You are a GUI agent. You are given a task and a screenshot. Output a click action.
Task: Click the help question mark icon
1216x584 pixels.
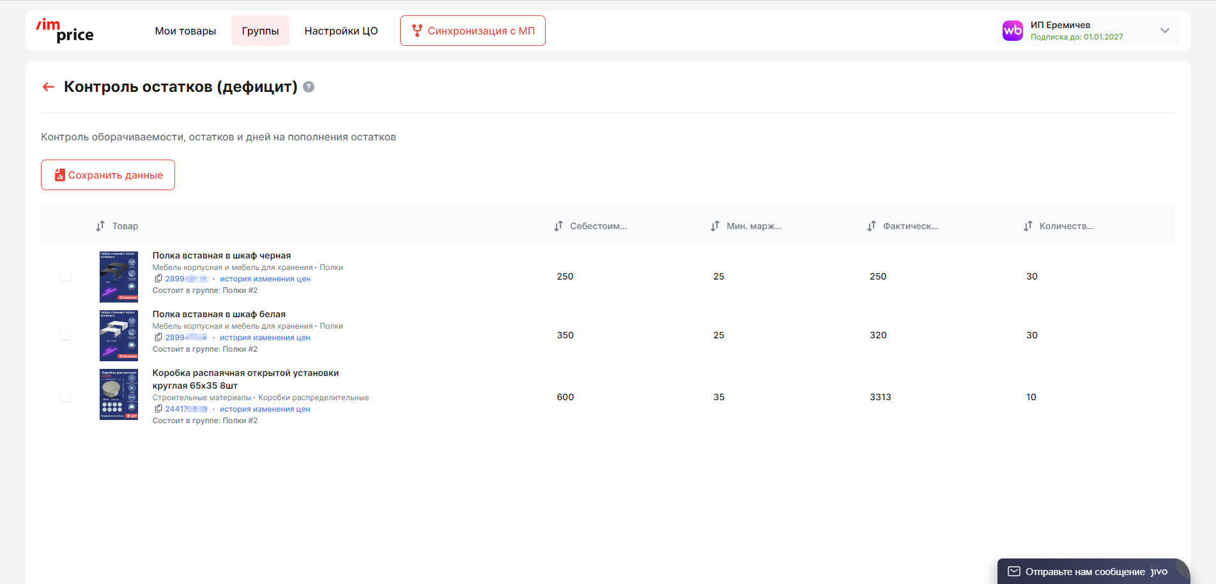(x=309, y=87)
